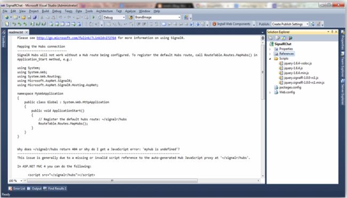Image resolution: width=347 pixels, height=198 pixels.
Task: Close the Solution Explorer panel
Action: tap(336, 32)
